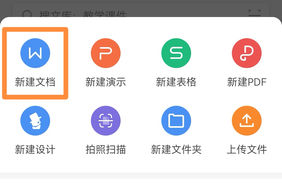The image size is (282, 183).
Task: Select the 新建PDF label
Action: point(247,82)
